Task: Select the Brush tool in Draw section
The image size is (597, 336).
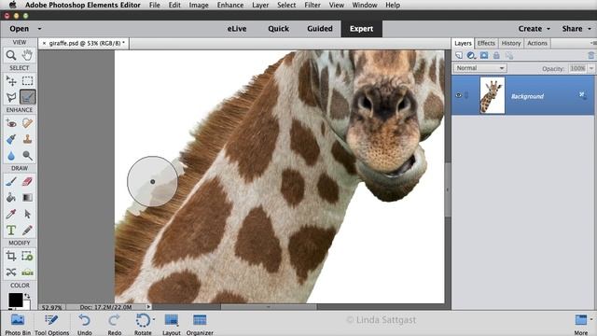Action: [x=11, y=181]
